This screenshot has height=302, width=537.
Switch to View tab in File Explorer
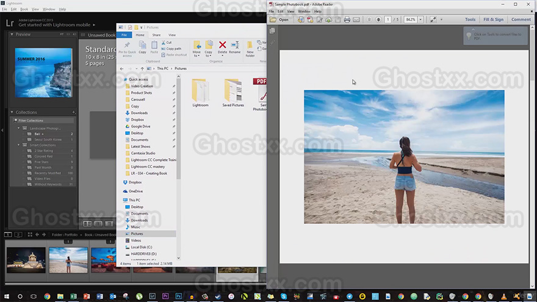click(172, 35)
